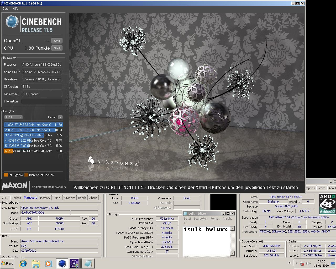Open the Bench tab in left CPU-Z
This screenshot has height=269, width=336.
click(82, 198)
